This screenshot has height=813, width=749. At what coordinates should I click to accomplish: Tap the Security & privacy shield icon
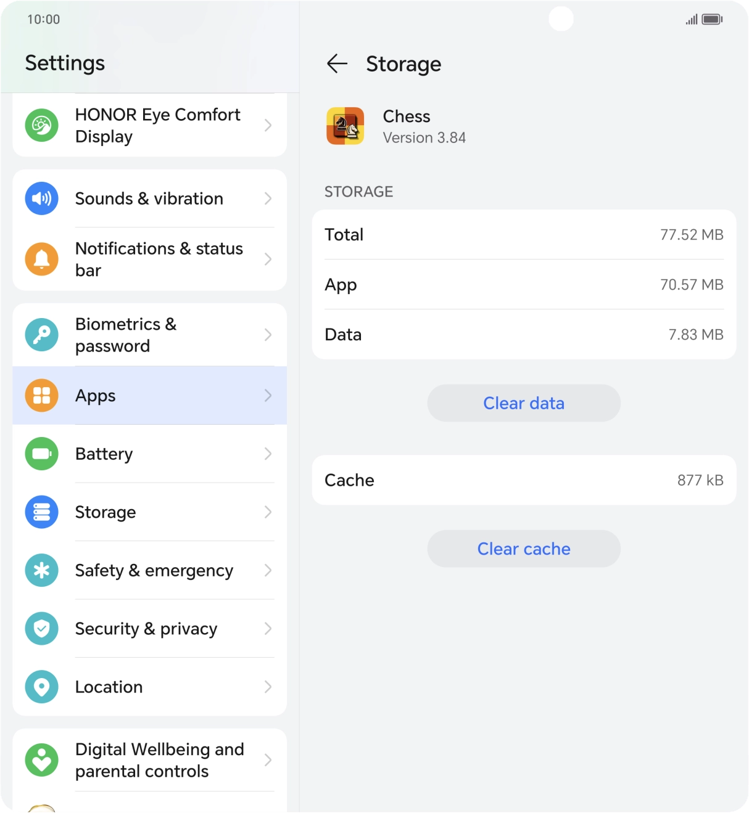click(41, 629)
